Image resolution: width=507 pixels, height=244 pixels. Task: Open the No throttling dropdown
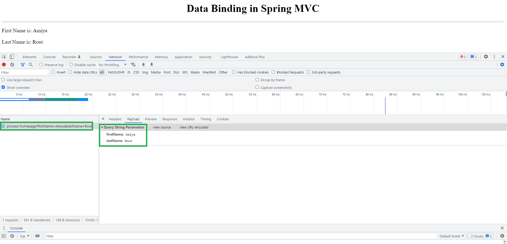coord(112,65)
